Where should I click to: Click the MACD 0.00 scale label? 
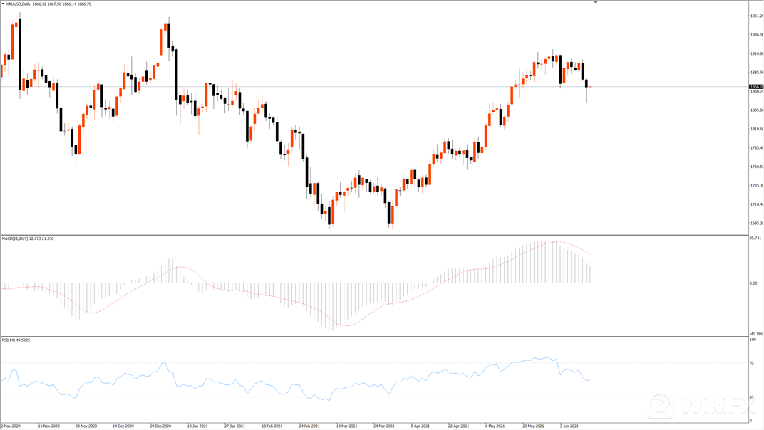pos(754,283)
